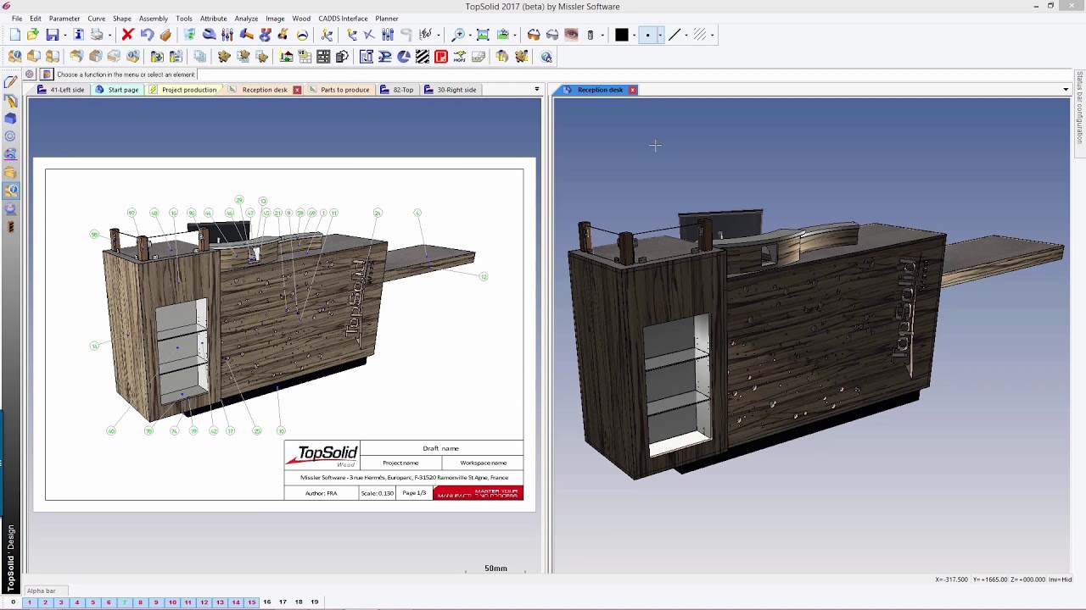Toggle layer 0 in the bottom bar
The width and height of the screenshot is (1086, 610).
(x=13, y=602)
